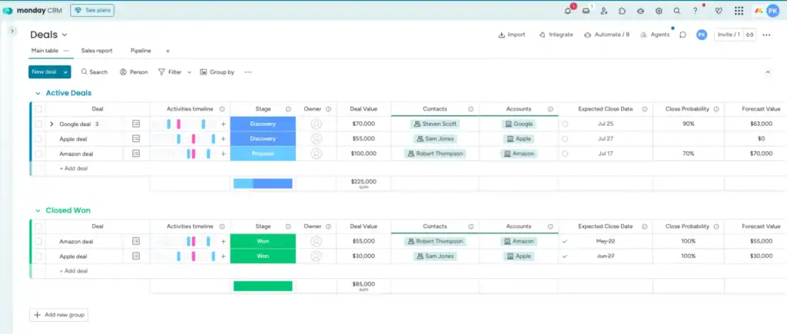Image resolution: width=787 pixels, height=334 pixels.
Task: Click the Propose stage cell for Amazon deal
Action: pyautogui.click(x=263, y=154)
